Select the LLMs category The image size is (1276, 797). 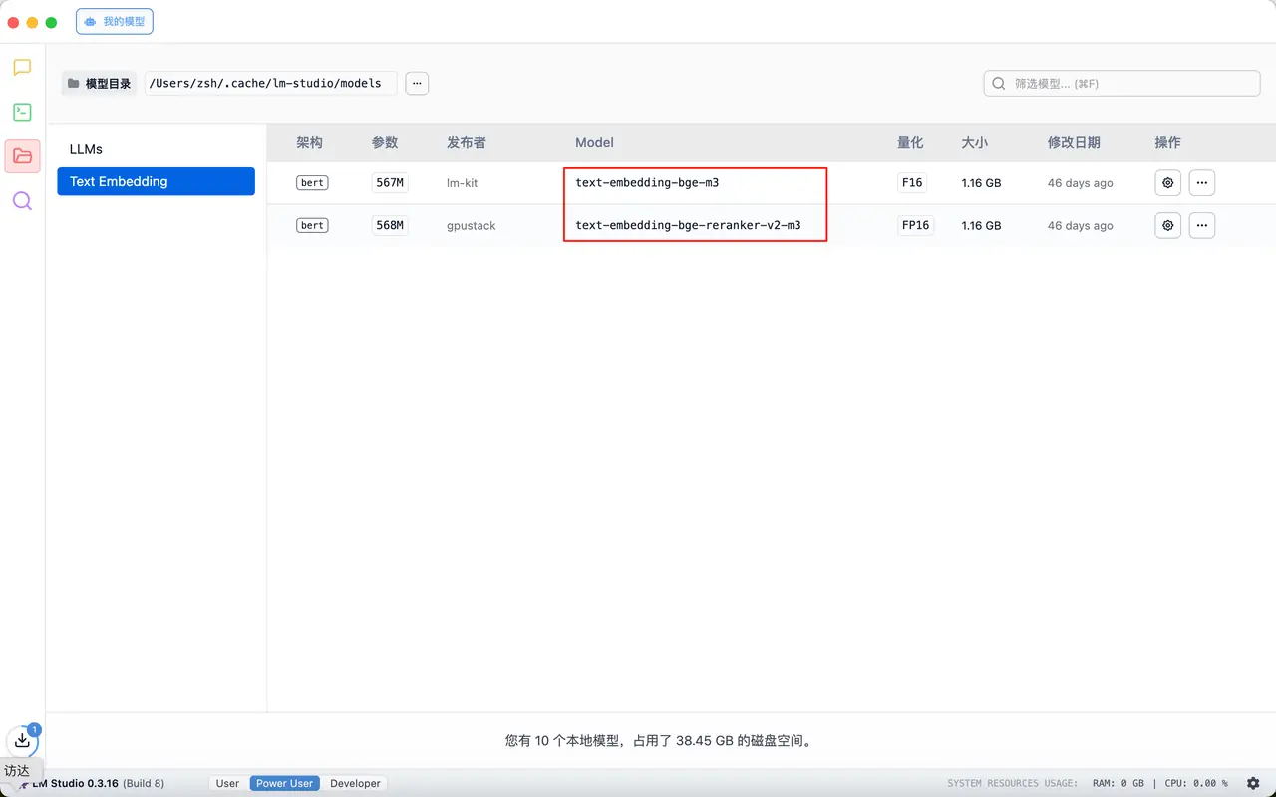point(156,149)
